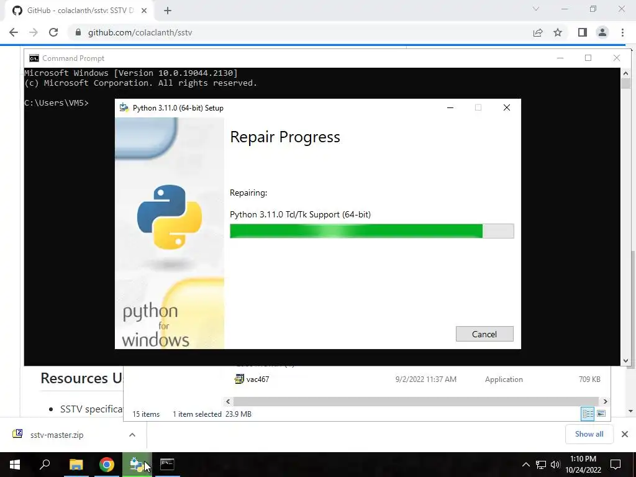The image size is (636, 477).
Task: Show hidden system tray icons
Action: click(525, 465)
